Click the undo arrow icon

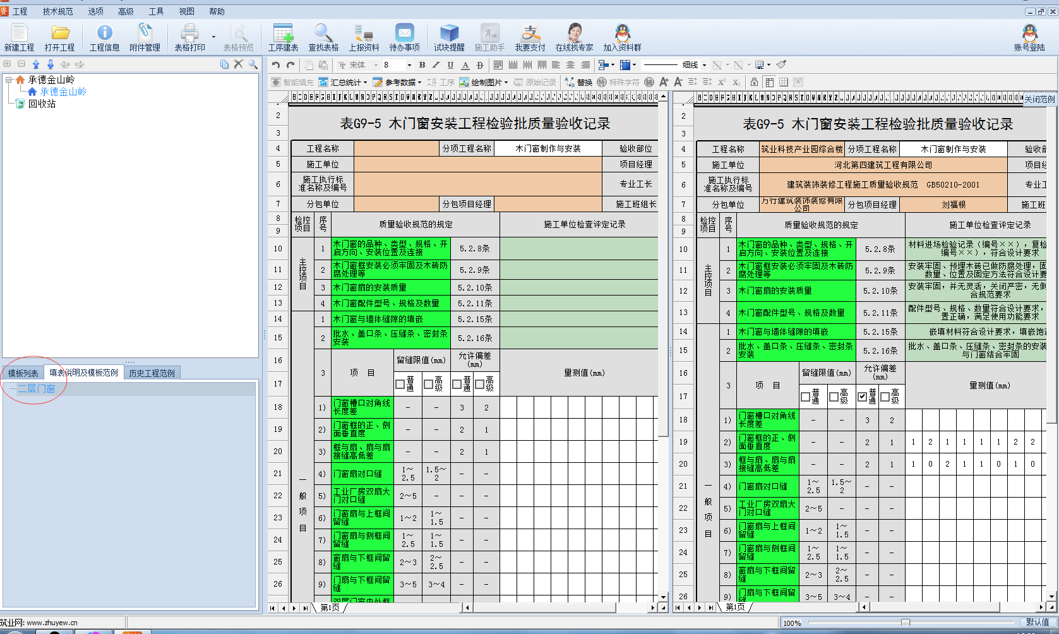pos(276,65)
